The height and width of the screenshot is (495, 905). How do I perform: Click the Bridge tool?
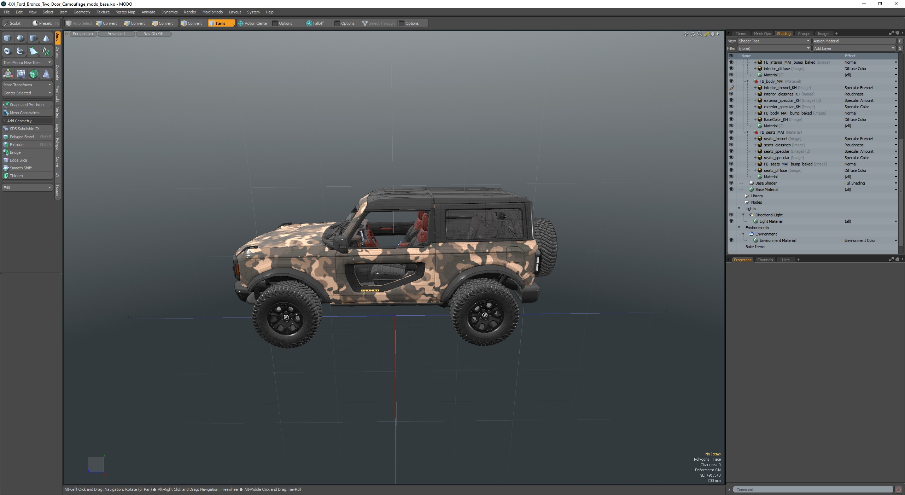[27, 152]
